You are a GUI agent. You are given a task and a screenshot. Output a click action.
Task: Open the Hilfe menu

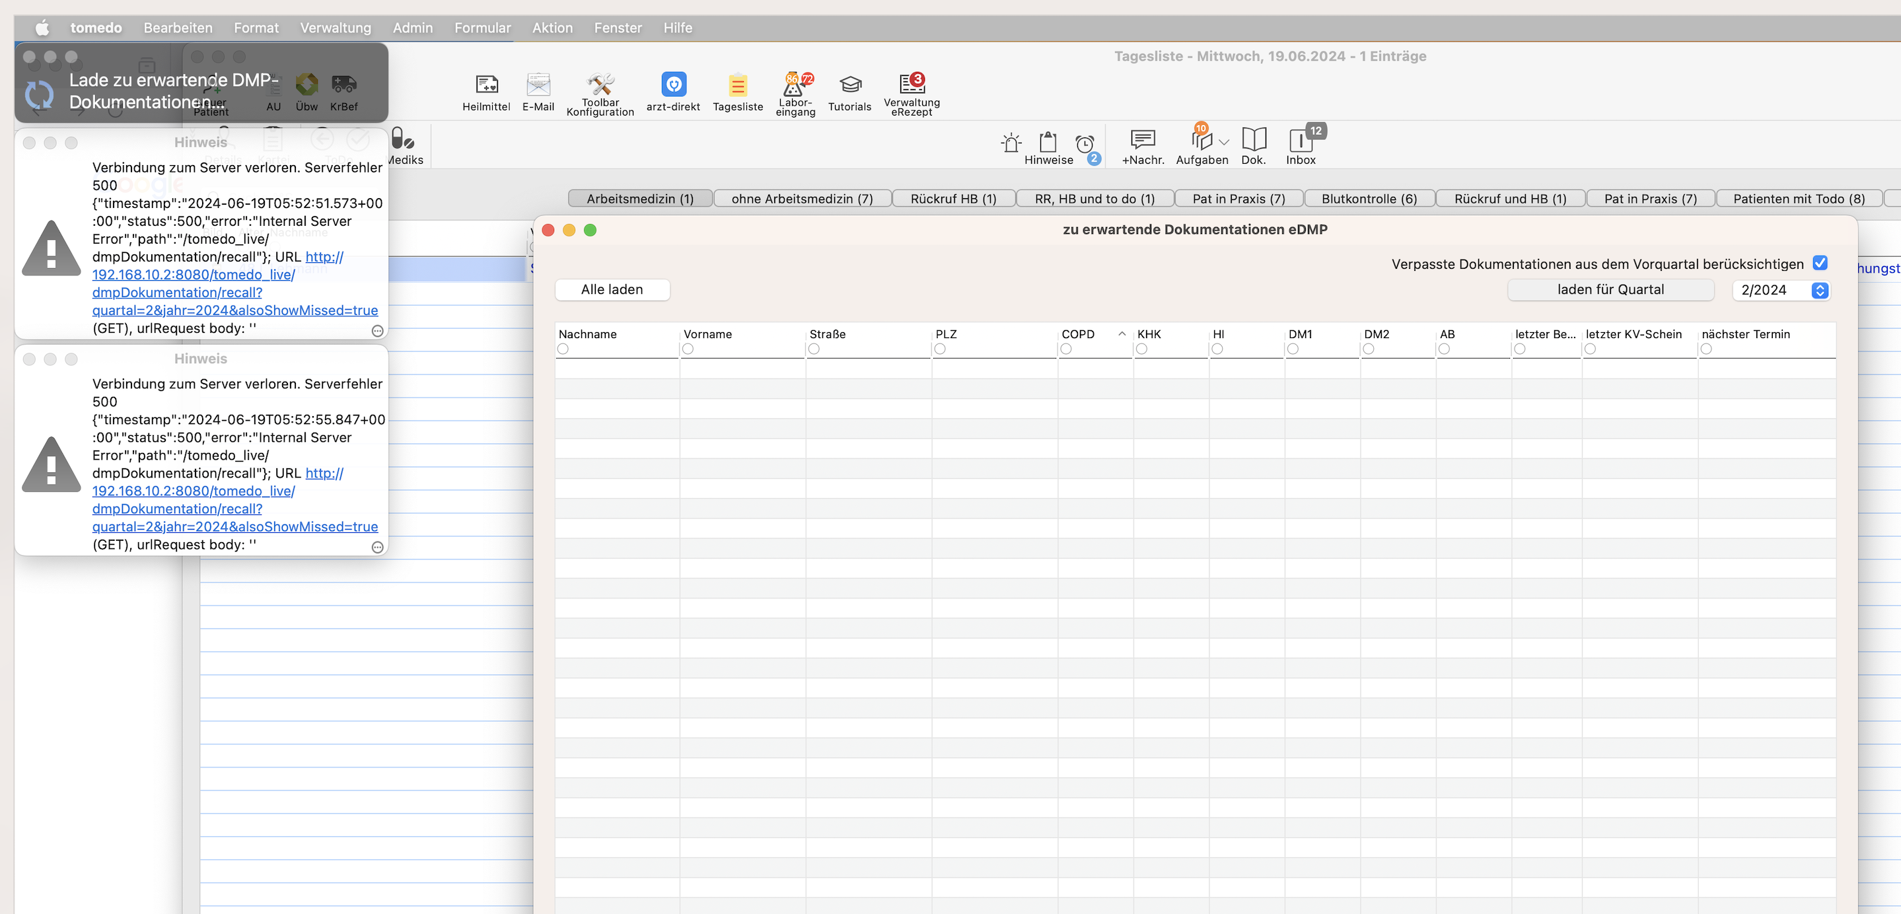[678, 28]
